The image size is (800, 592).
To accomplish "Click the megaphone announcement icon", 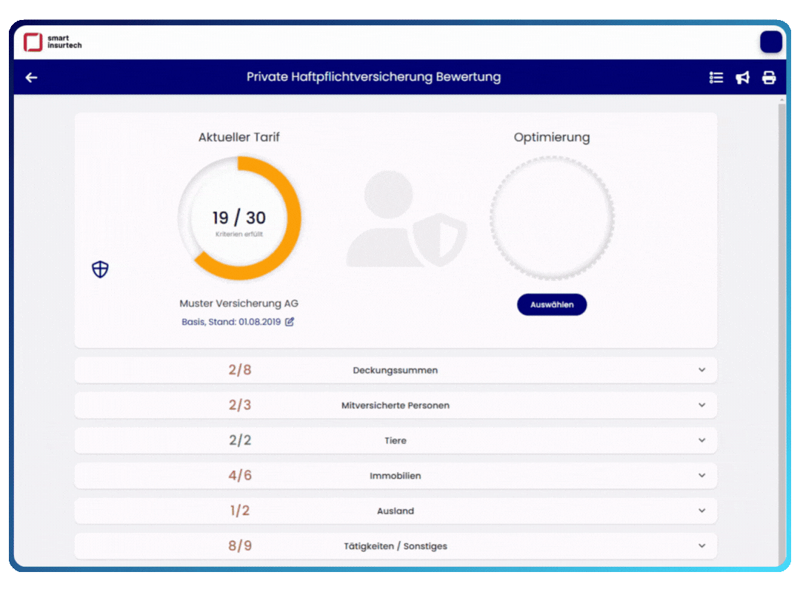I will [x=742, y=78].
